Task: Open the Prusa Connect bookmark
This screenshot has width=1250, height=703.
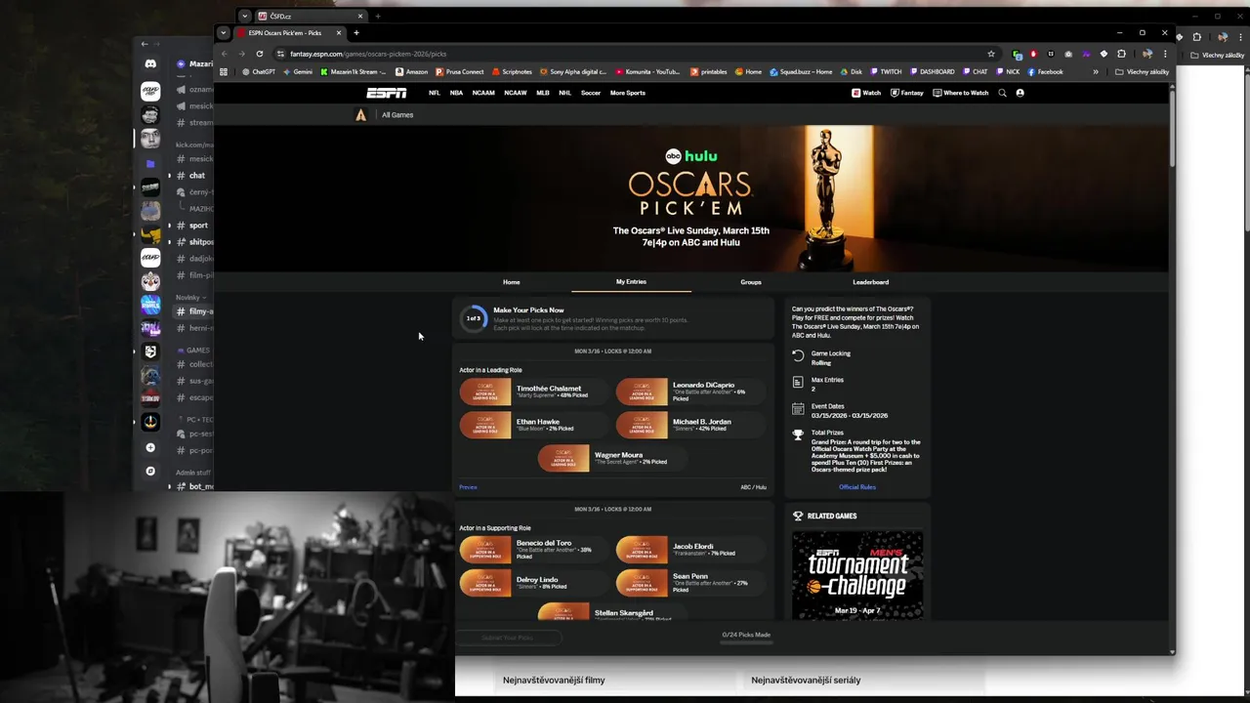Action: [459, 71]
